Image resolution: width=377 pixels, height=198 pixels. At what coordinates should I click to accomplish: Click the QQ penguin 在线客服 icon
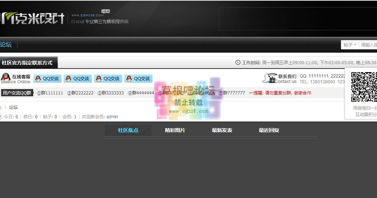5,77
